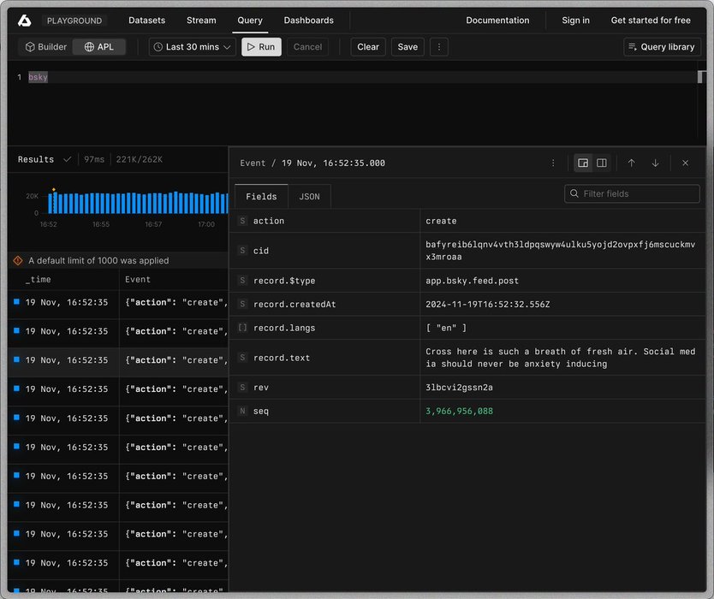Screen dimensions: 714x599
Task: Close the event details panel
Action: pyautogui.click(x=685, y=163)
